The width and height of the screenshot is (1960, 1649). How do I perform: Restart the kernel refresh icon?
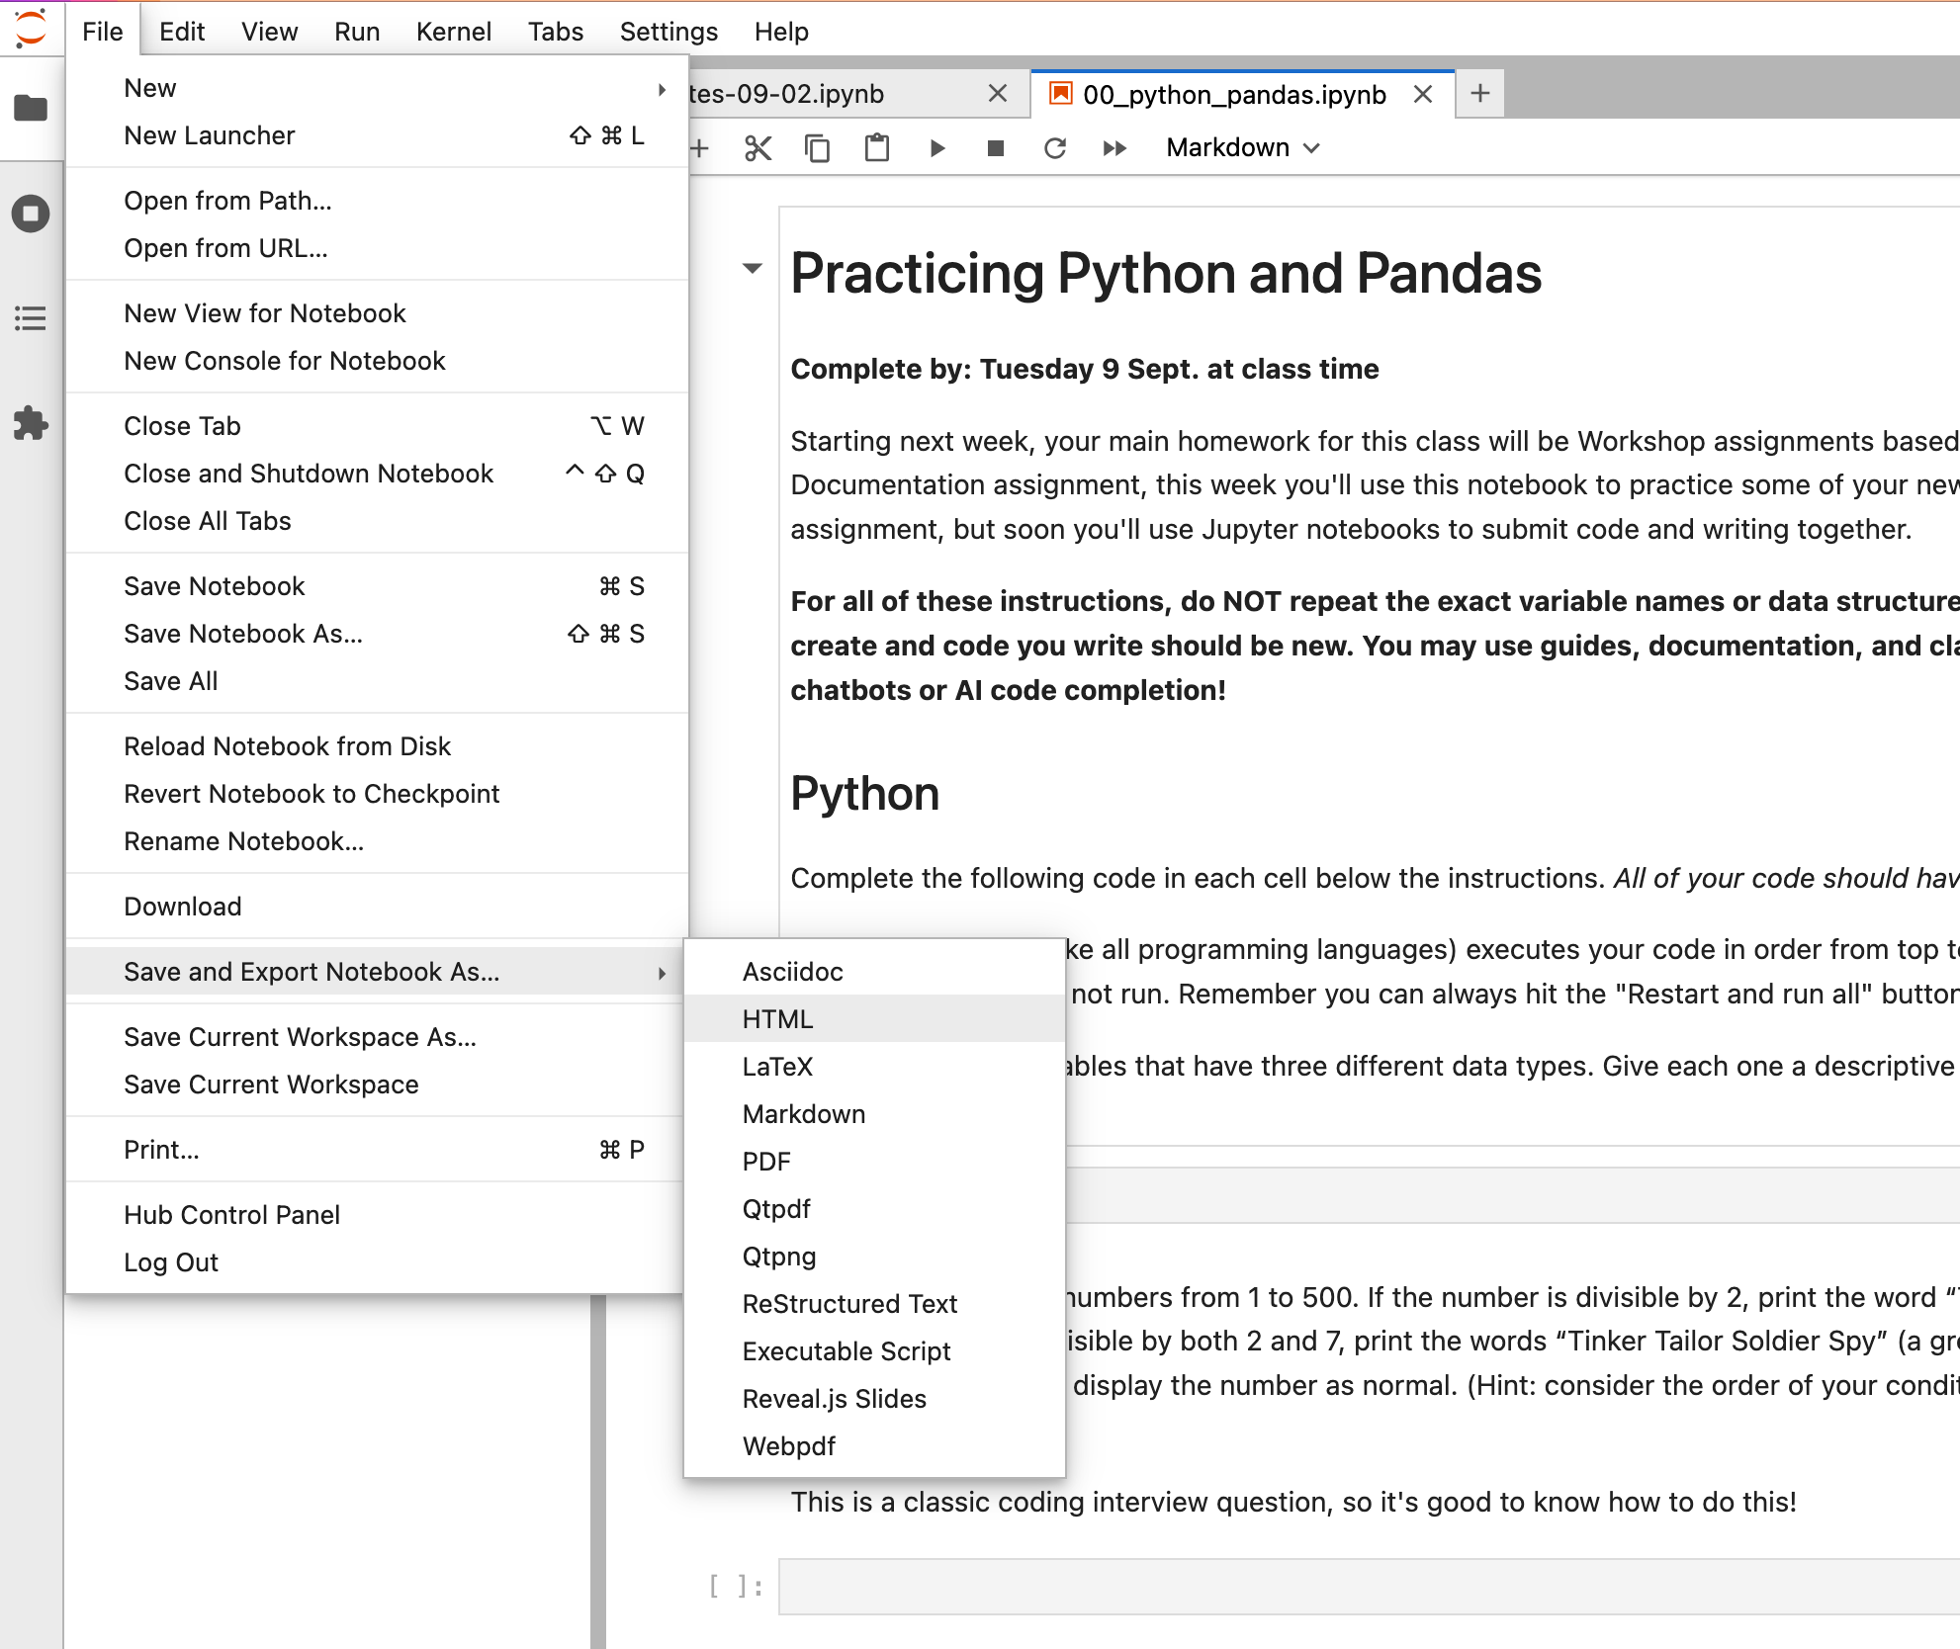point(1055,148)
